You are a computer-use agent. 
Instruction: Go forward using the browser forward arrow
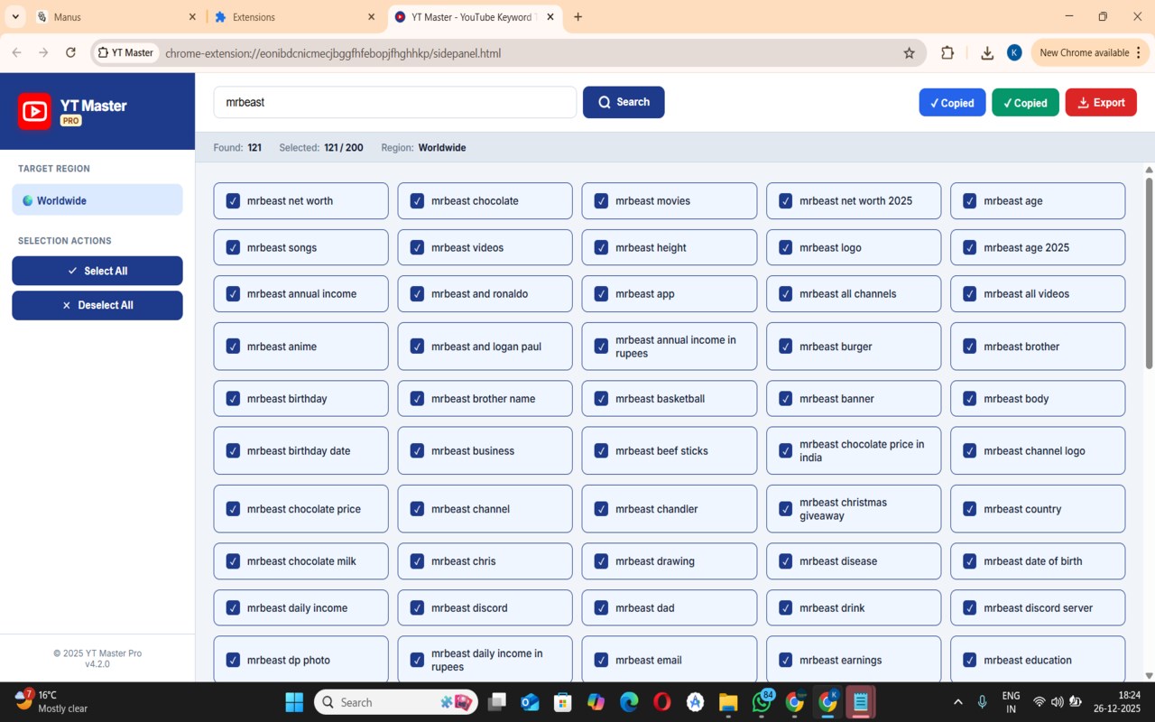point(43,53)
